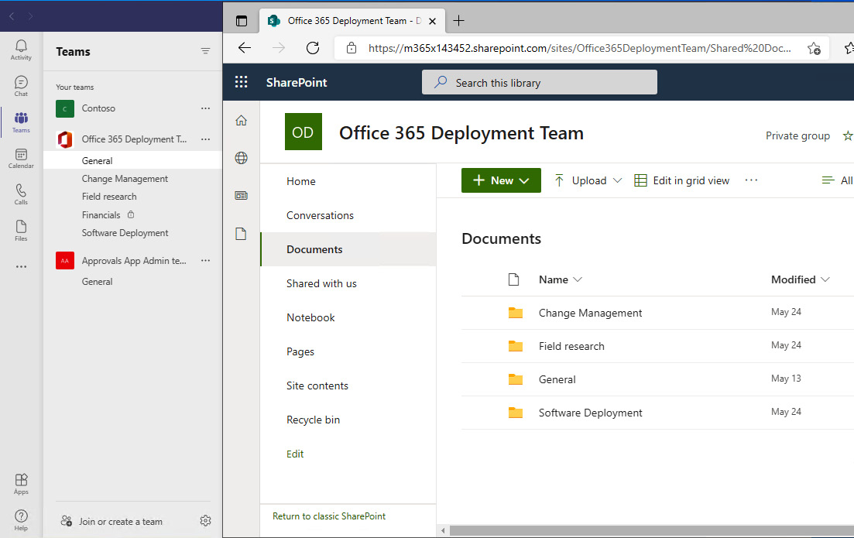The width and height of the screenshot is (854, 538).
Task: Click the Search this library box
Action: (539, 82)
